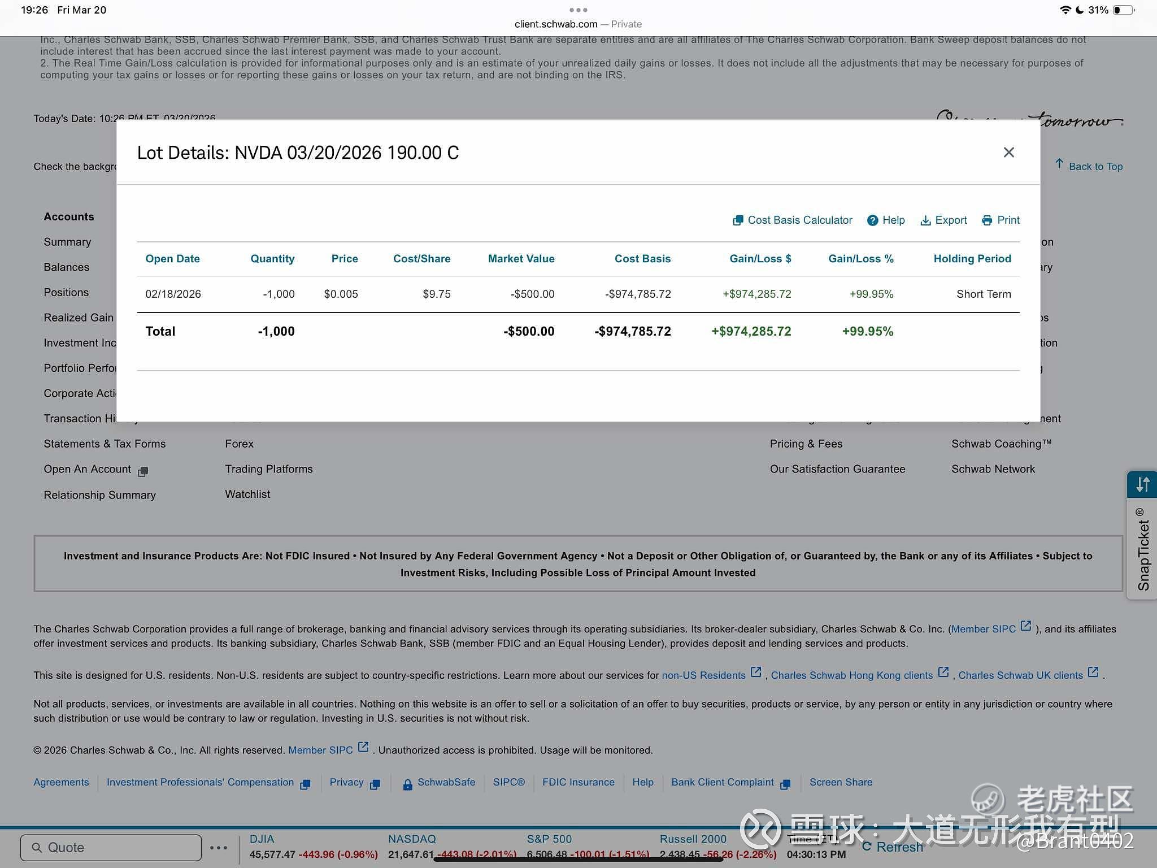Open Statements & Tax Forms link
Screen dimensions: 1157x868
pyautogui.click(x=105, y=444)
